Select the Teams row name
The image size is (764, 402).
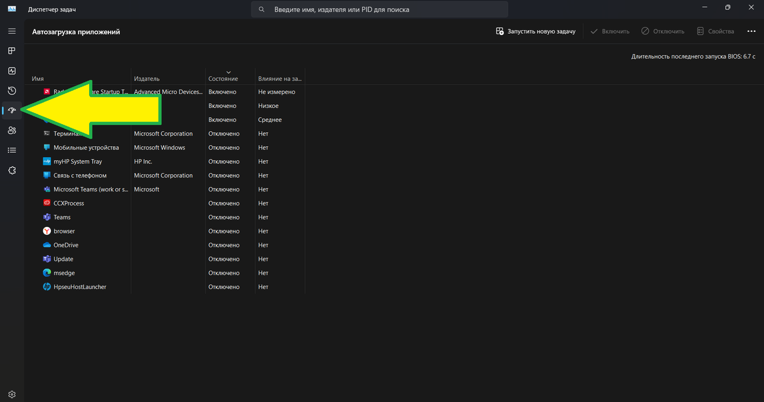coord(62,217)
